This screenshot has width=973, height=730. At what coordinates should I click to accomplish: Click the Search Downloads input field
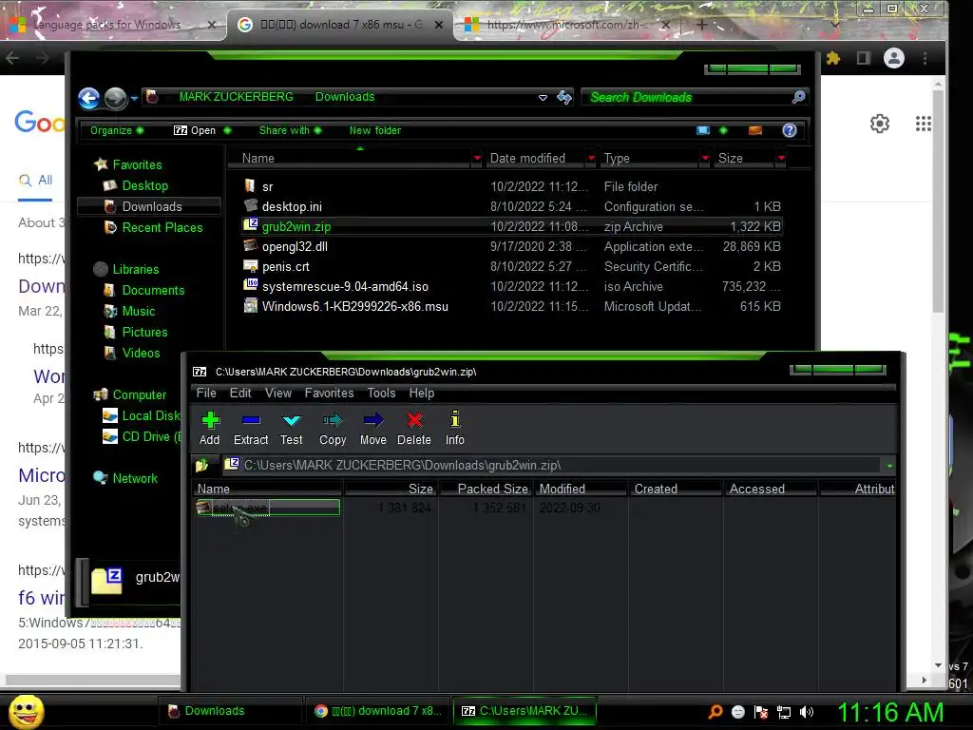coord(686,98)
